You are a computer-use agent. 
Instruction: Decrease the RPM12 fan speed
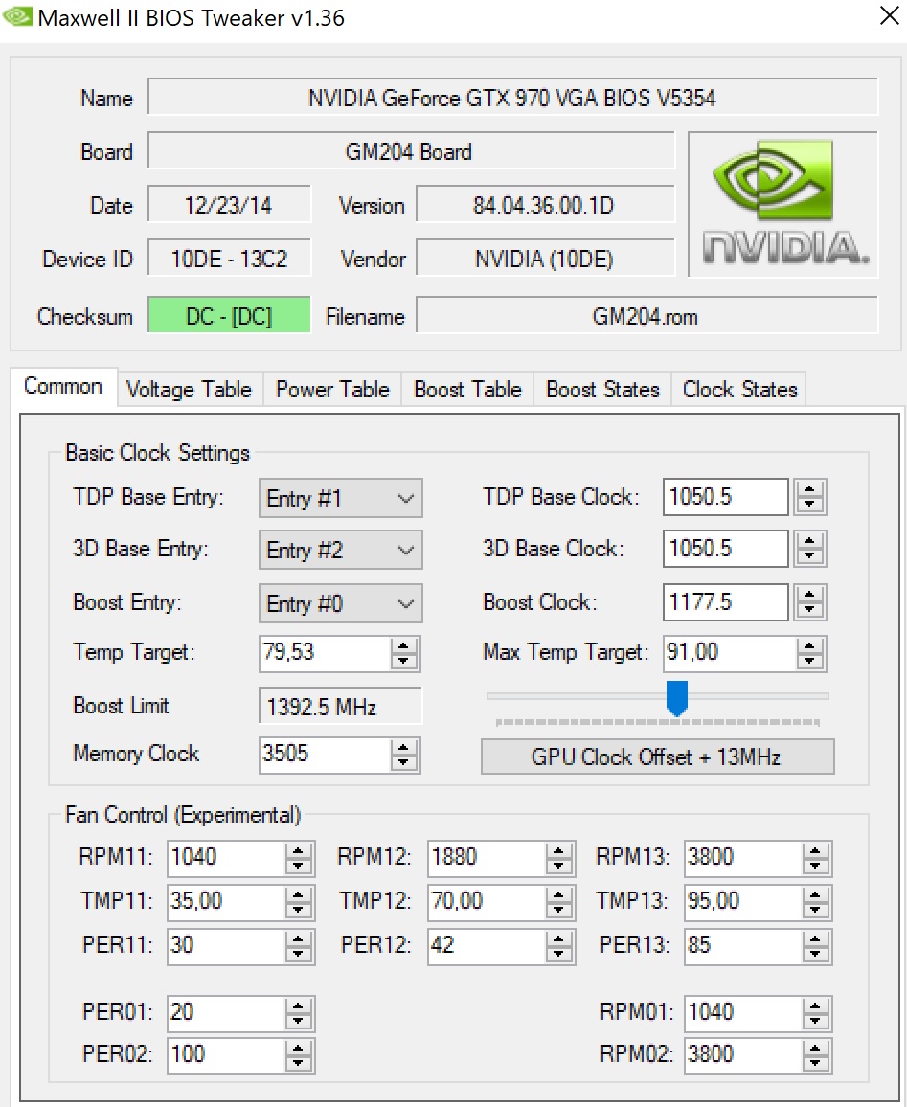coord(558,867)
